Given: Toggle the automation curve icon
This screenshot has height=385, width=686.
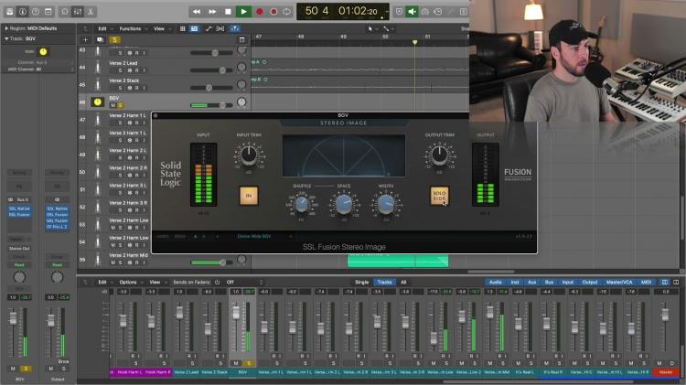Looking at the screenshot, I should tap(209, 28).
